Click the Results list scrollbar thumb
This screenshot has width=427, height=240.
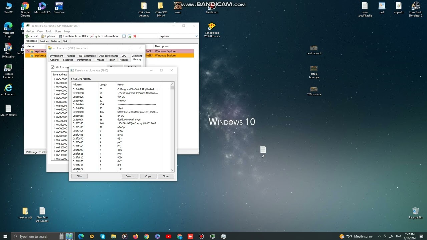click(x=172, y=88)
